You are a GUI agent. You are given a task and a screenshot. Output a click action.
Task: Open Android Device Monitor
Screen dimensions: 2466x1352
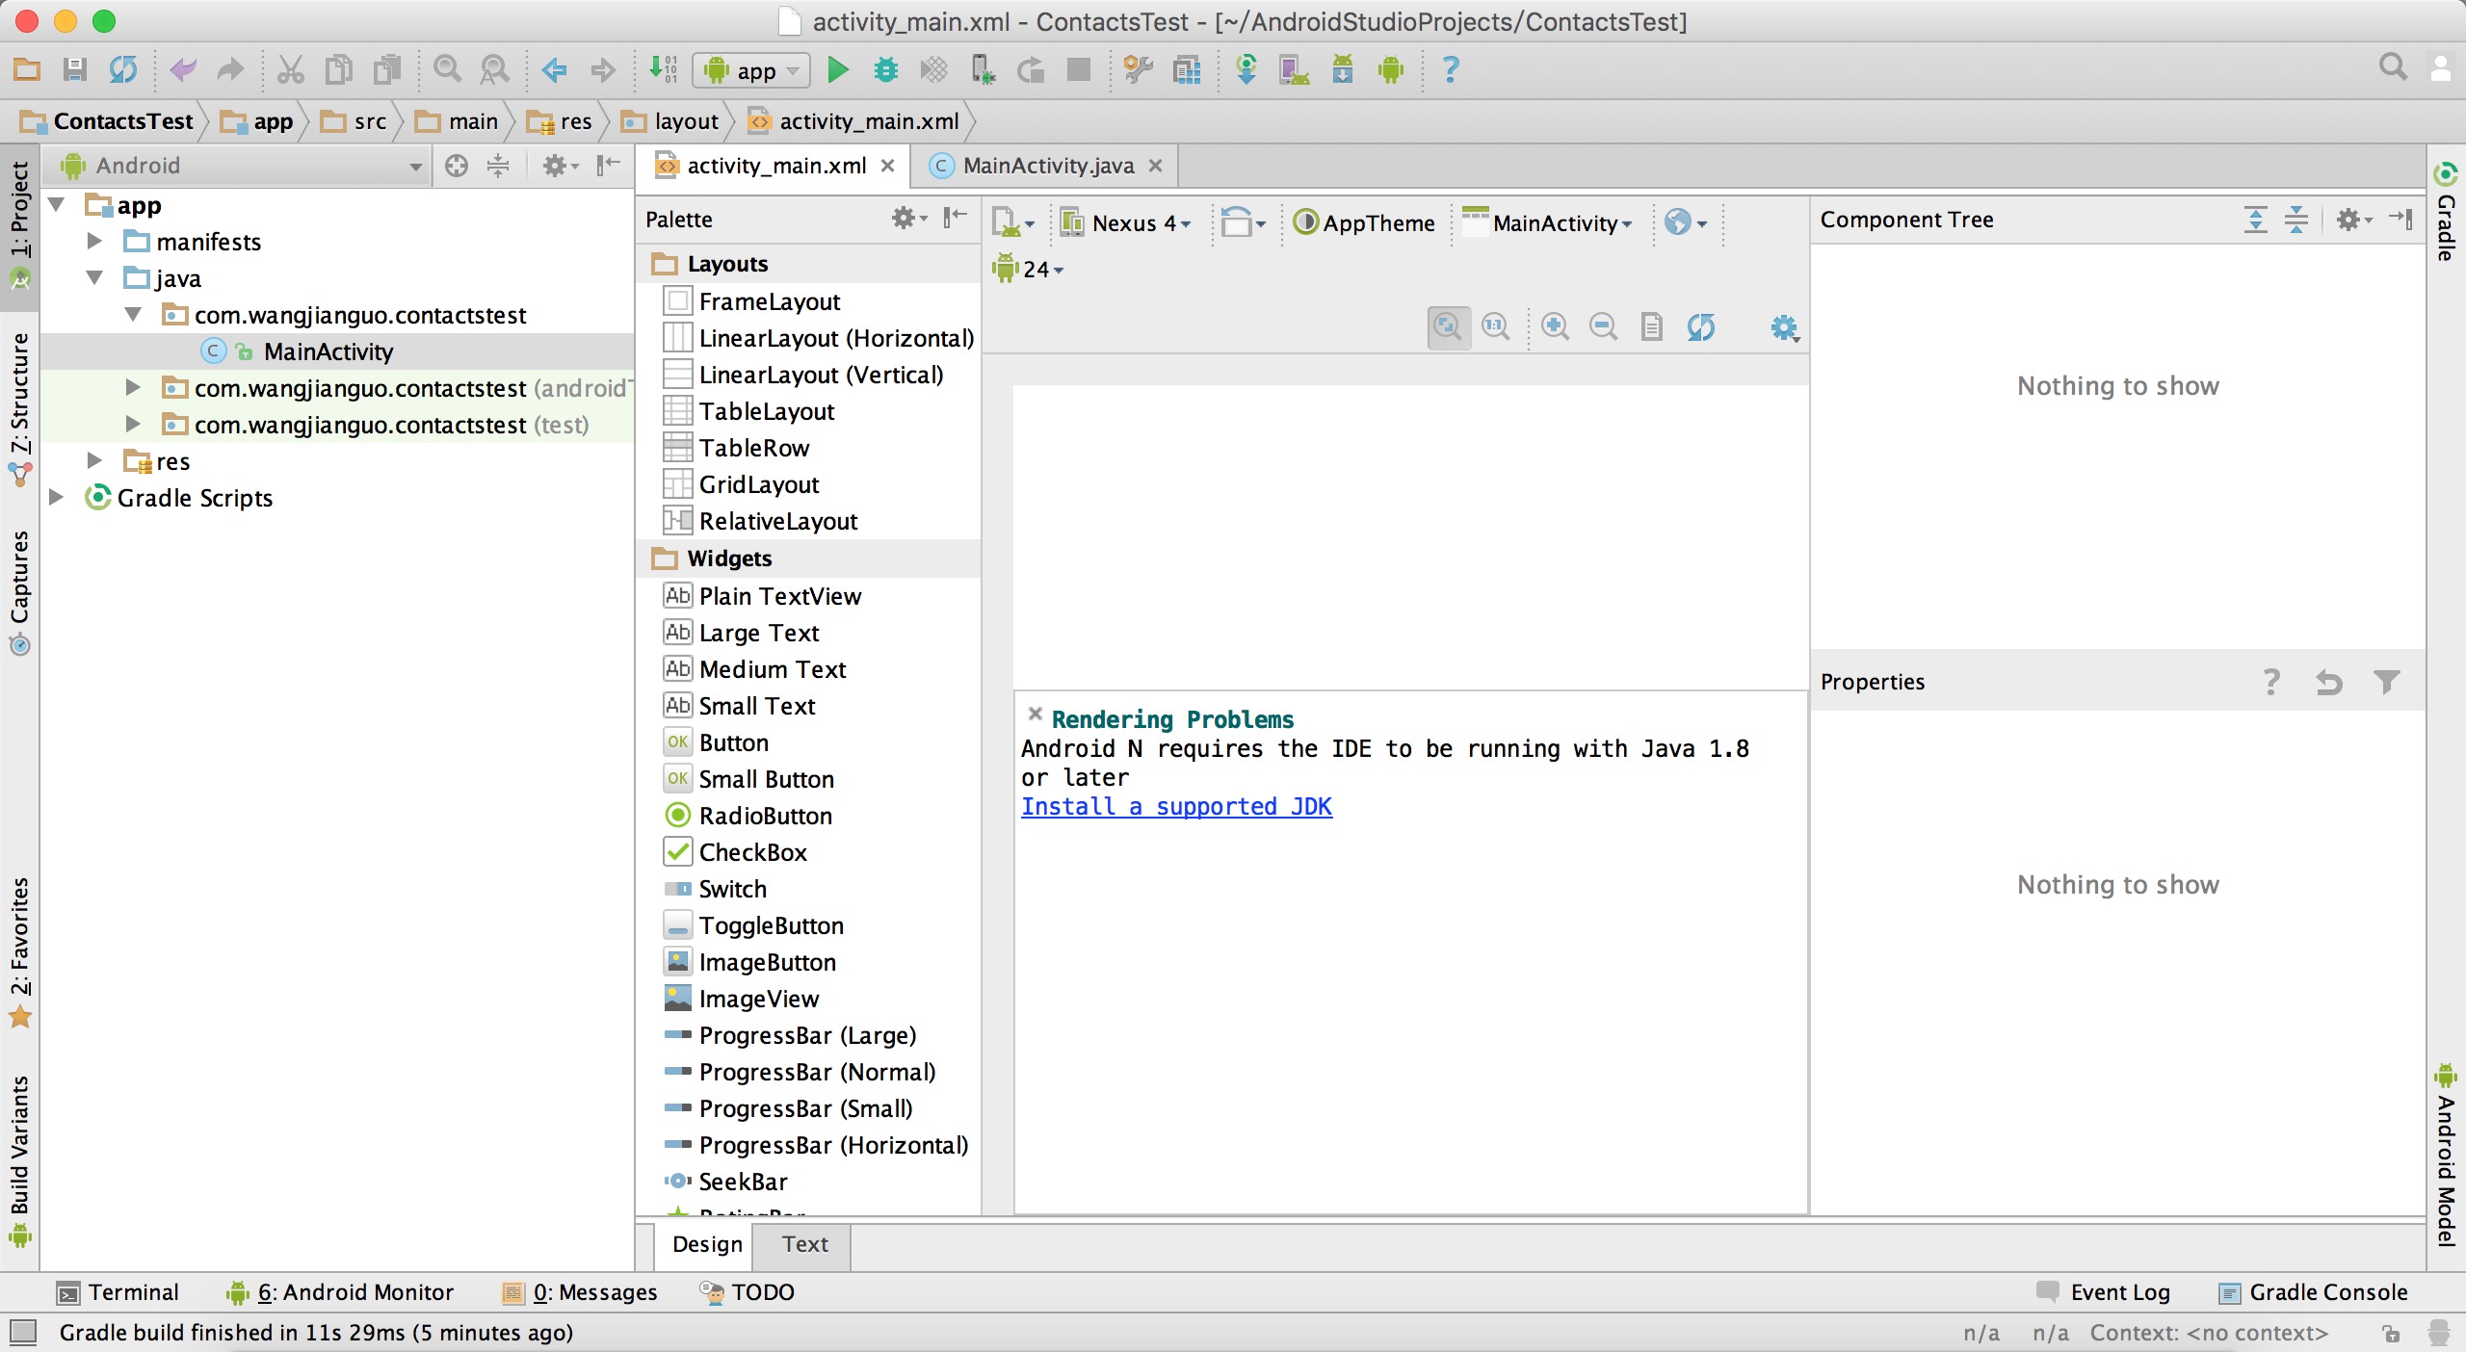click(x=1391, y=70)
